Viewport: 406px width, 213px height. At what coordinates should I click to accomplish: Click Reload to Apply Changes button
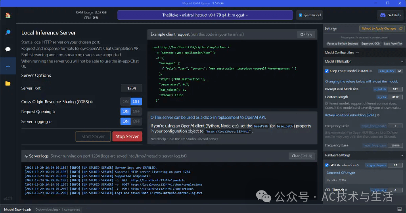click(x=381, y=29)
